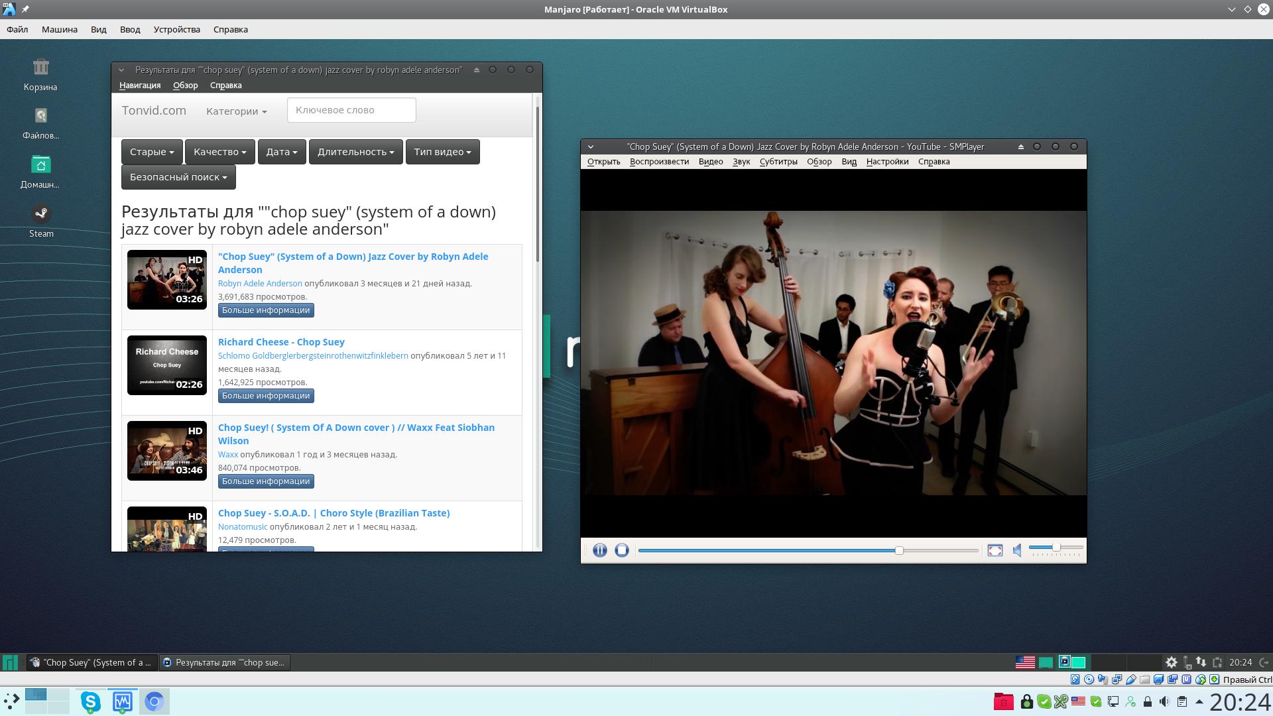
Task: Click the VirtualBox USB status icon
Action: [1130, 680]
